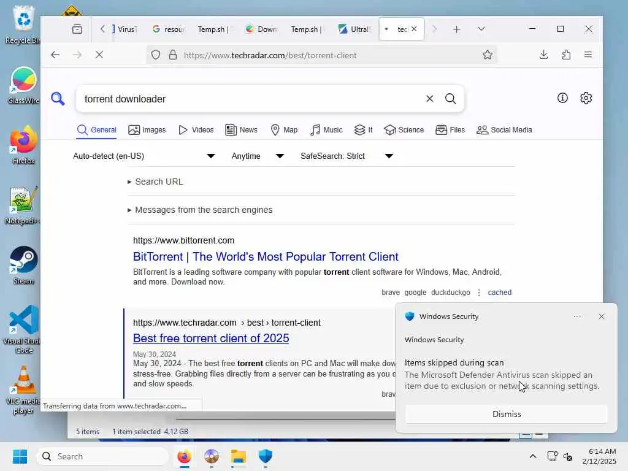Click the scroll tabs left arrow
Image resolution: width=628 pixels, height=471 pixels.
tap(102, 29)
